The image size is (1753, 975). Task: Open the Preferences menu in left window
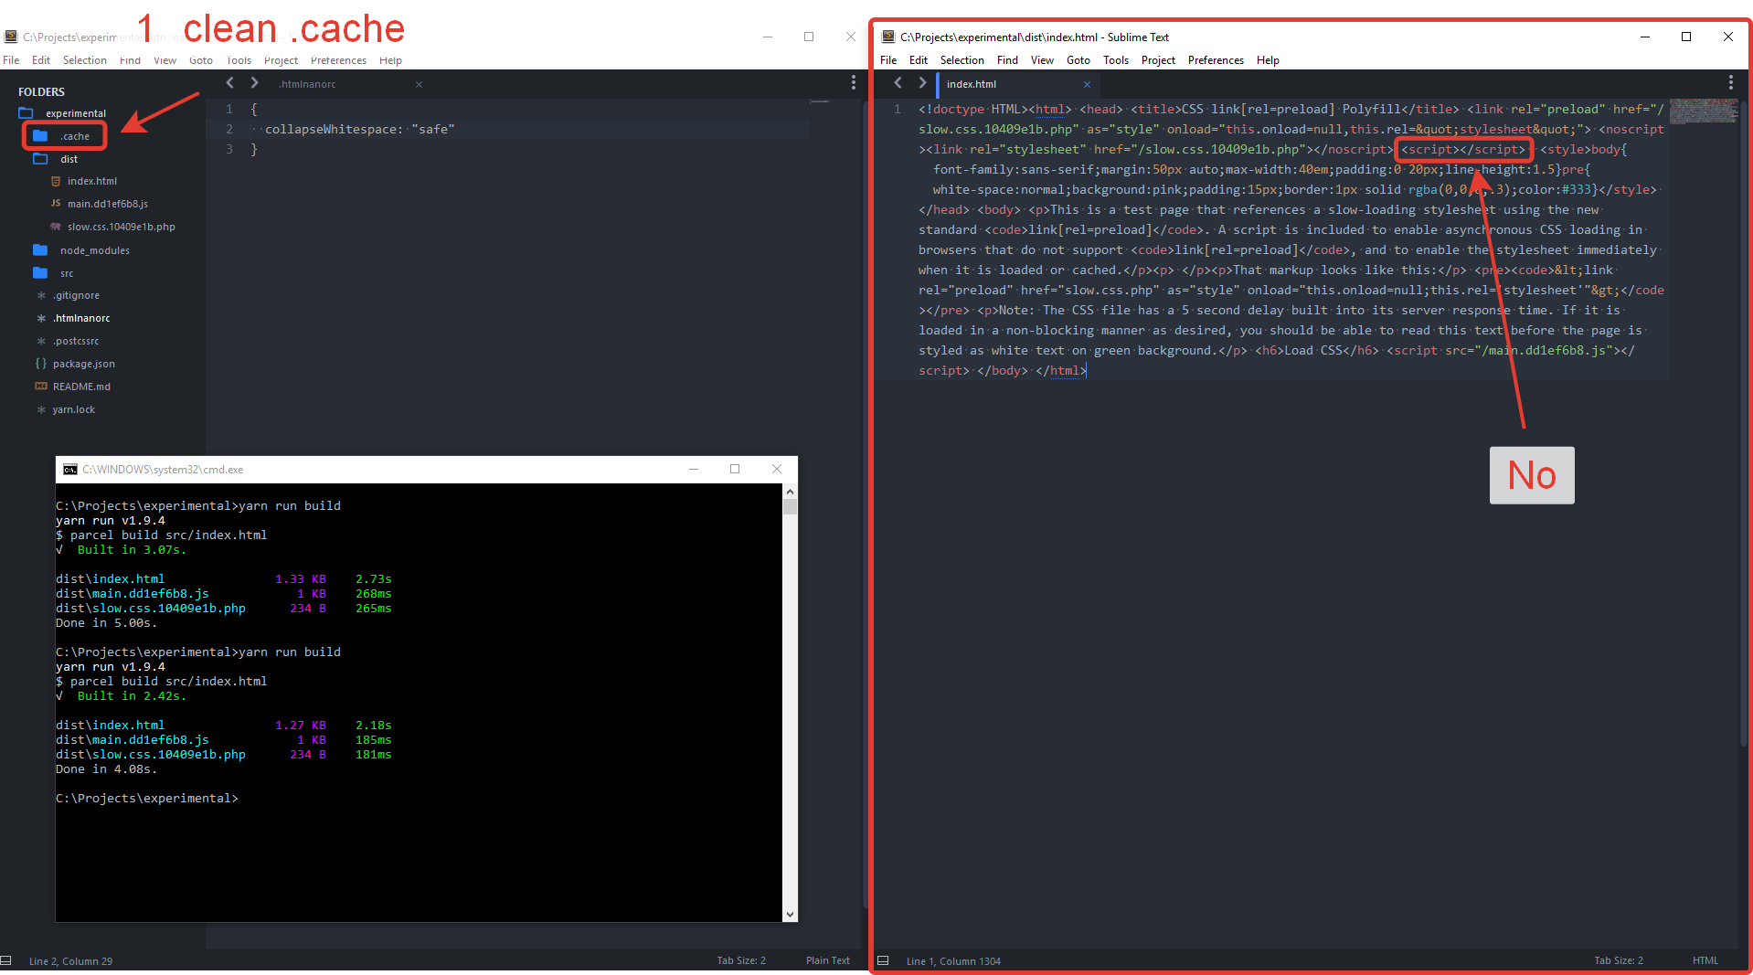tap(338, 60)
